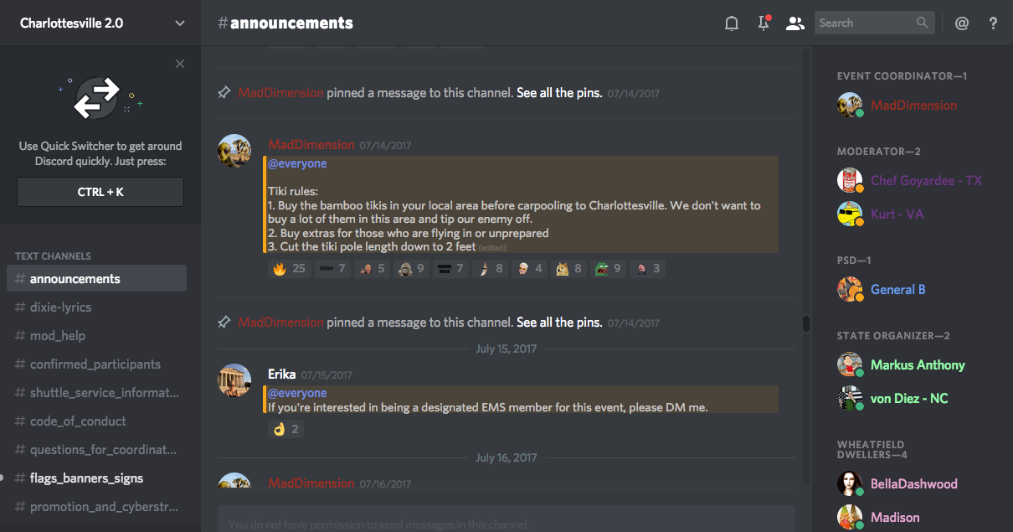Close the Quick Switcher tip

point(180,64)
